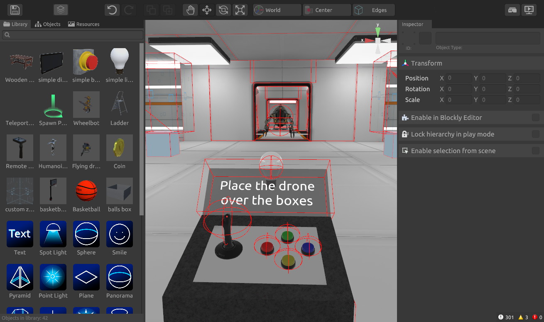Screen dimensions: 544x322
Task: Open the World coordinate space dropdown
Action: pos(277,10)
